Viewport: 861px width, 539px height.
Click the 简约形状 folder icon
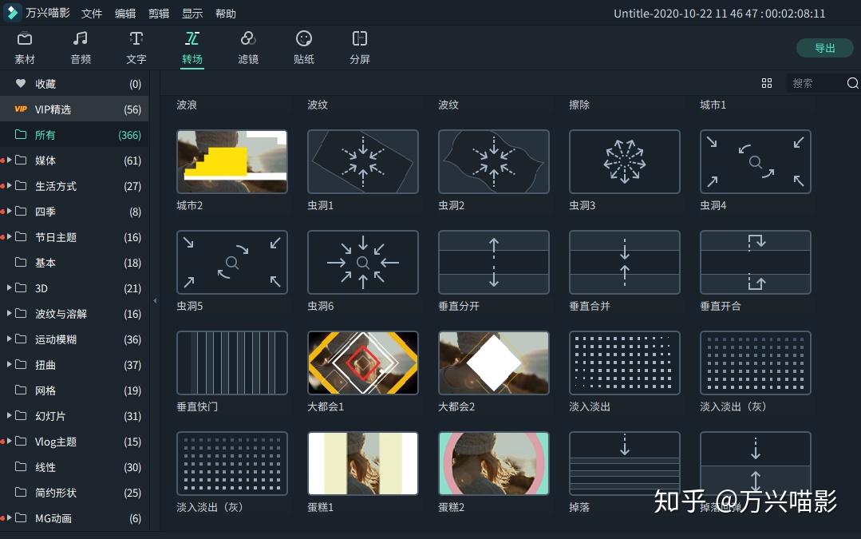pyautogui.click(x=21, y=493)
